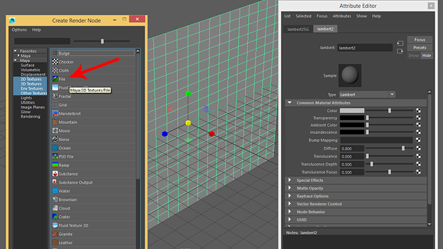
Task: Select 3D Textures in category tree
Action: (x=31, y=84)
